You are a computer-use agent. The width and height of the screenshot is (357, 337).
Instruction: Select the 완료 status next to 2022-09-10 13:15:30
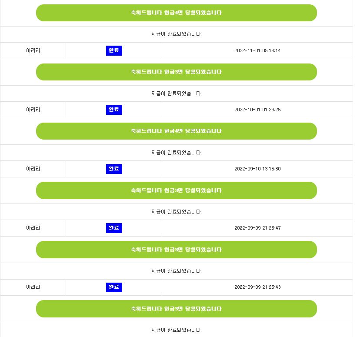click(114, 169)
